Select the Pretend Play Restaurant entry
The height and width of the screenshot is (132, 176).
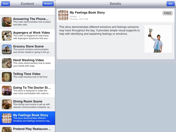point(32,129)
